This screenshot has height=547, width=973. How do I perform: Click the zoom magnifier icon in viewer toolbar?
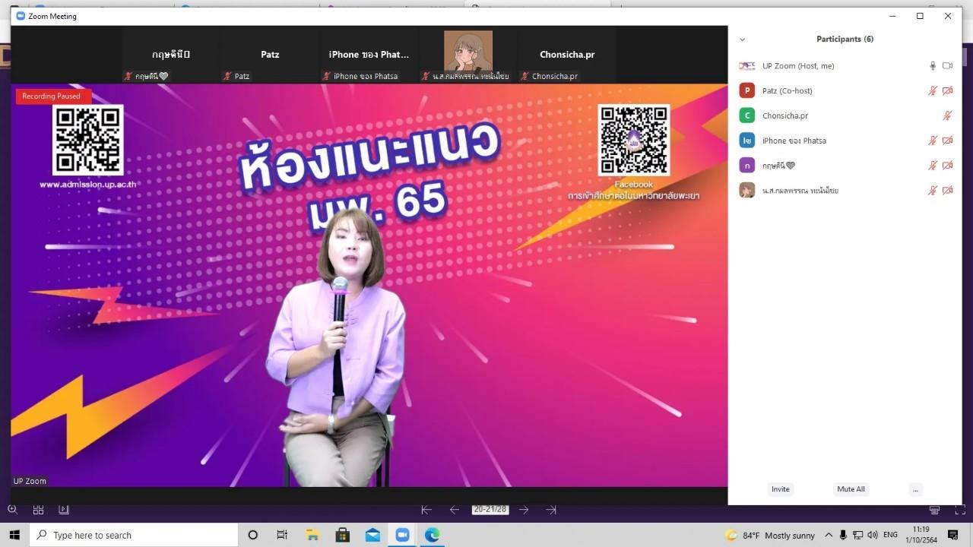tap(12, 510)
